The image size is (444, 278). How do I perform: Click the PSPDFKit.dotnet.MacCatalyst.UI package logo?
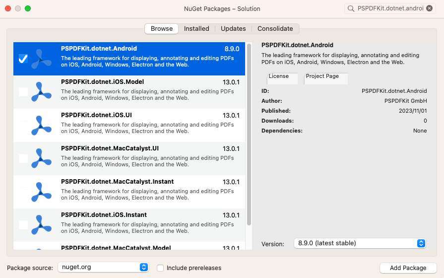coord(41,158)
